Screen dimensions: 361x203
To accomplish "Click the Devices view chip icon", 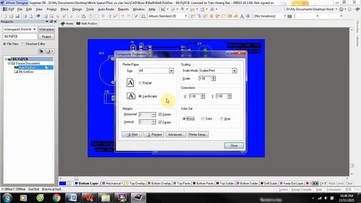I will (38, 16).
